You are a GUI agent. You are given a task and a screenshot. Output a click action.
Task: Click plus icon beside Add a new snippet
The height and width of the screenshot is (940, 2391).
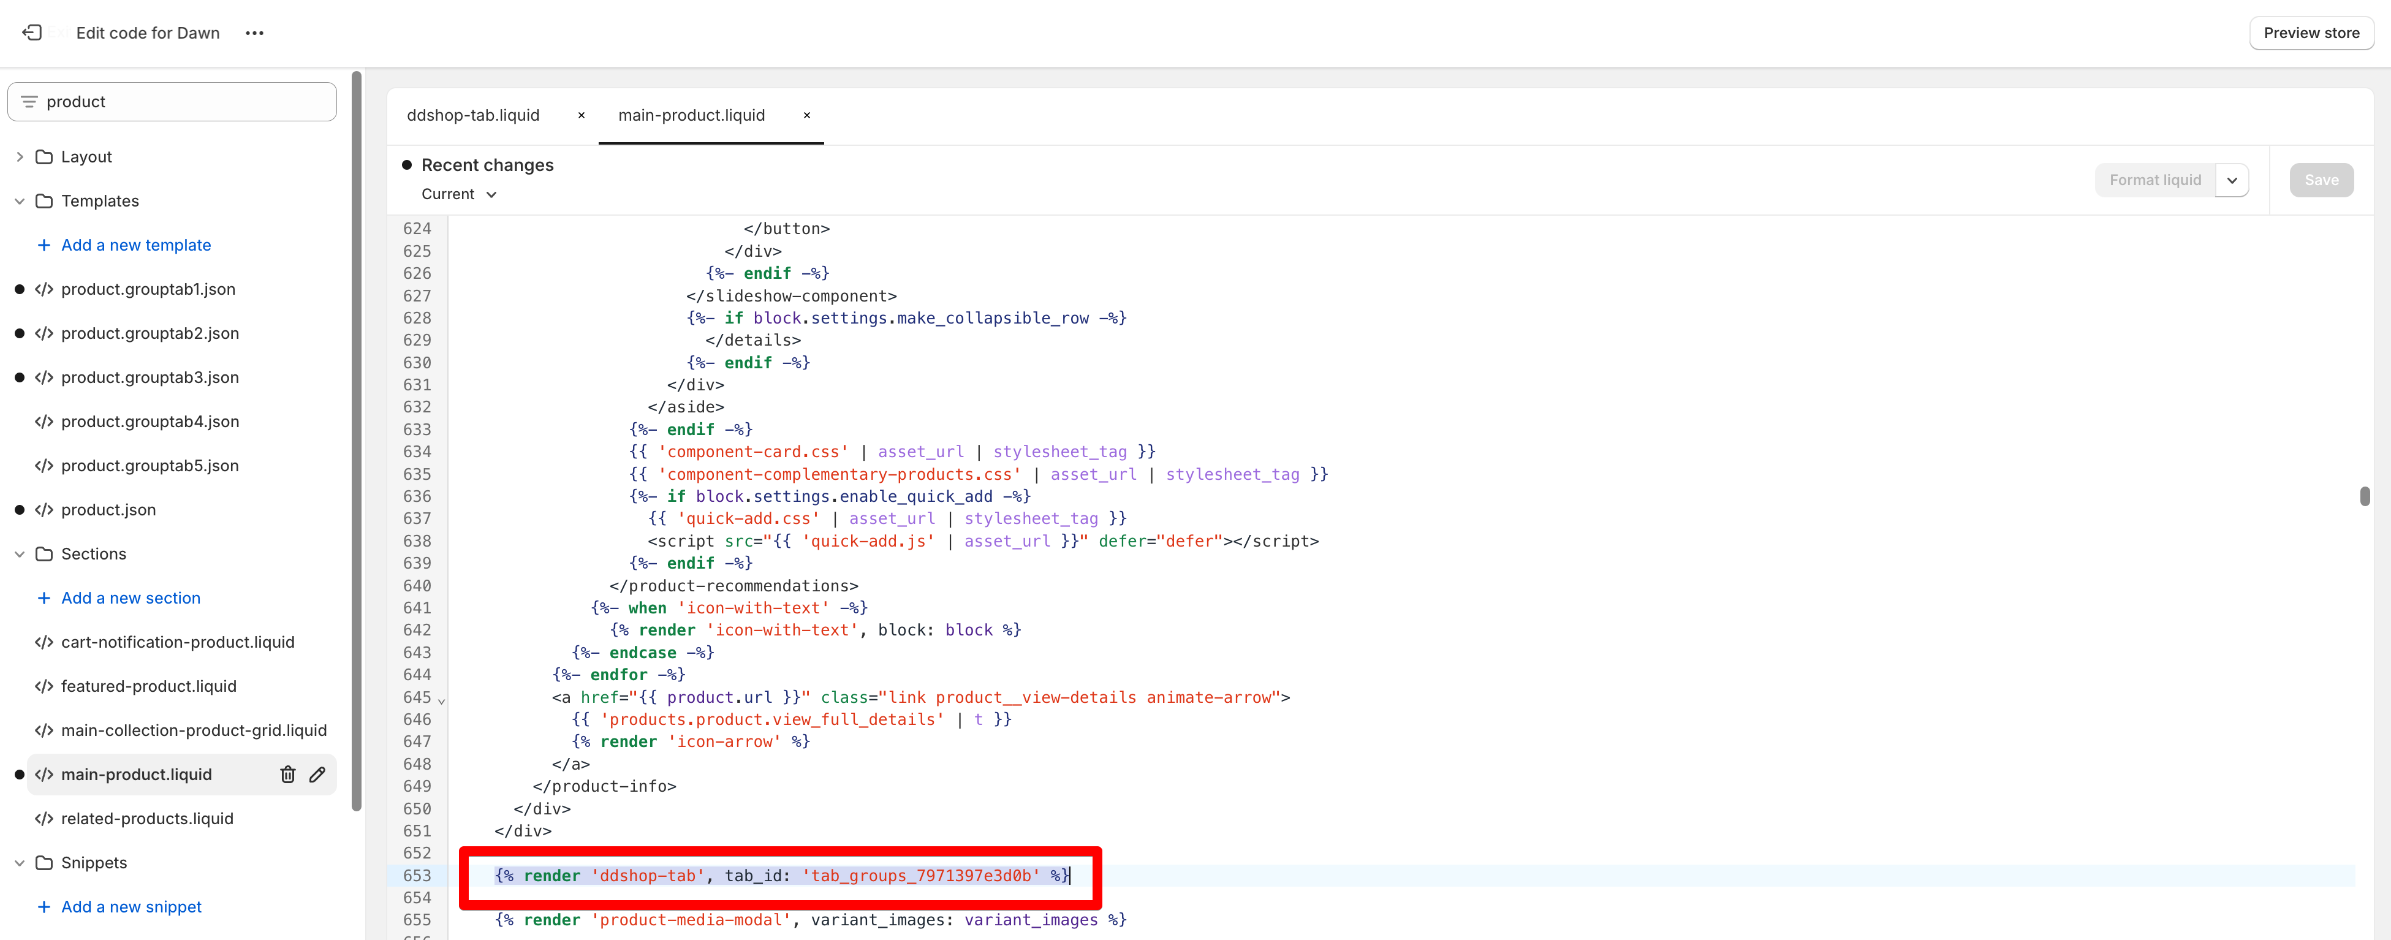pos(44,908)
